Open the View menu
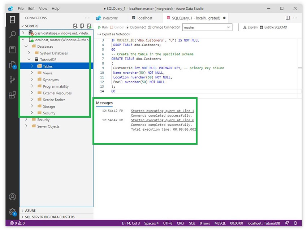This screenshot has height=230, width=307. pyautogui.click(x=43, y=8)
